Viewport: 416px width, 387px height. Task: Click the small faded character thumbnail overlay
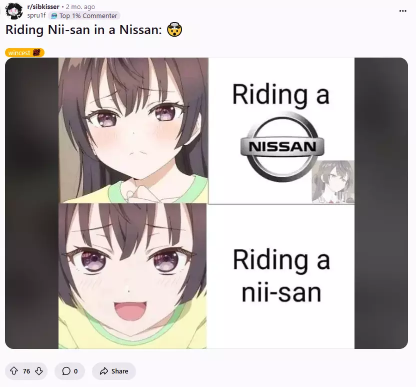tap(333, 182)
